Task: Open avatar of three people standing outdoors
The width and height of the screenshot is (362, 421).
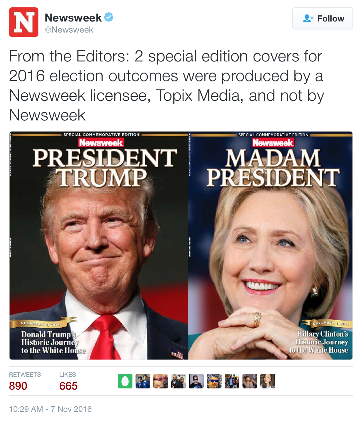Action: (232, 381)
